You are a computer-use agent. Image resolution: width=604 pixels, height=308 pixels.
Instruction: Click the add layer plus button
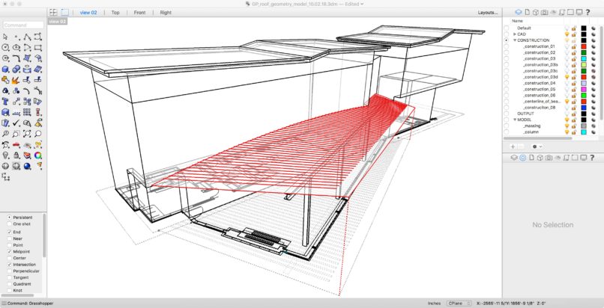pos(513,147)
